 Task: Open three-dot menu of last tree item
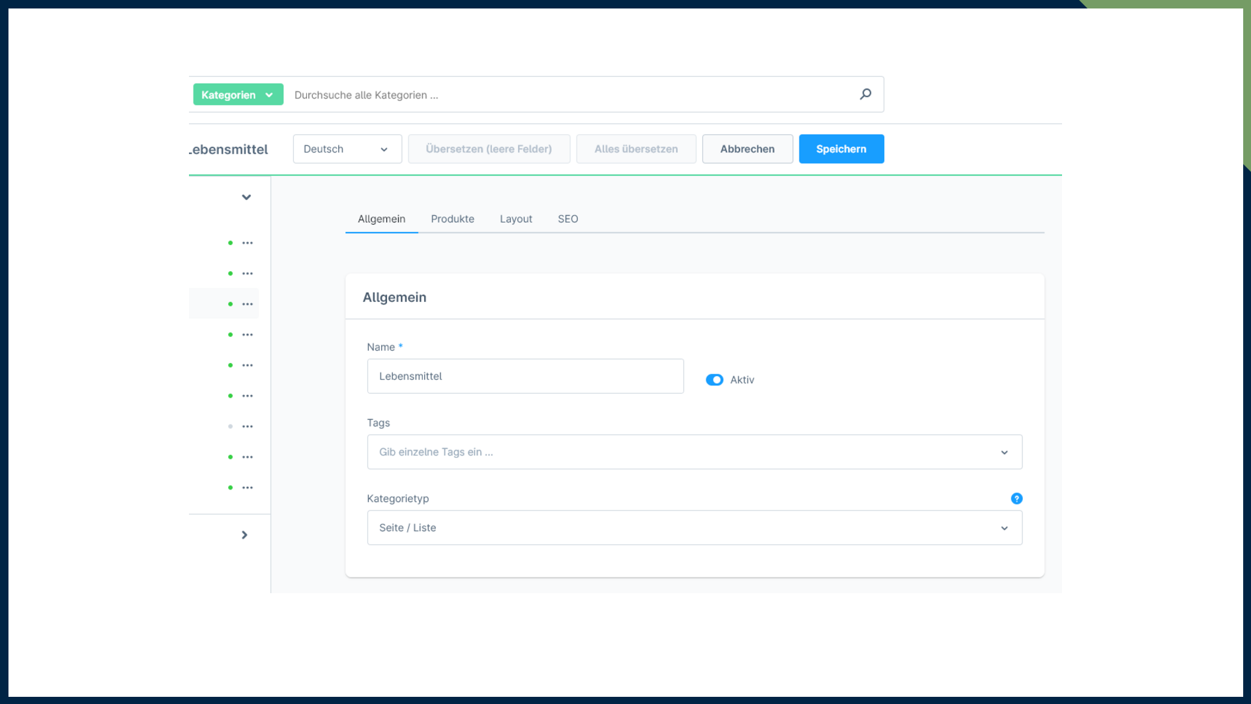tap(248, 488)
